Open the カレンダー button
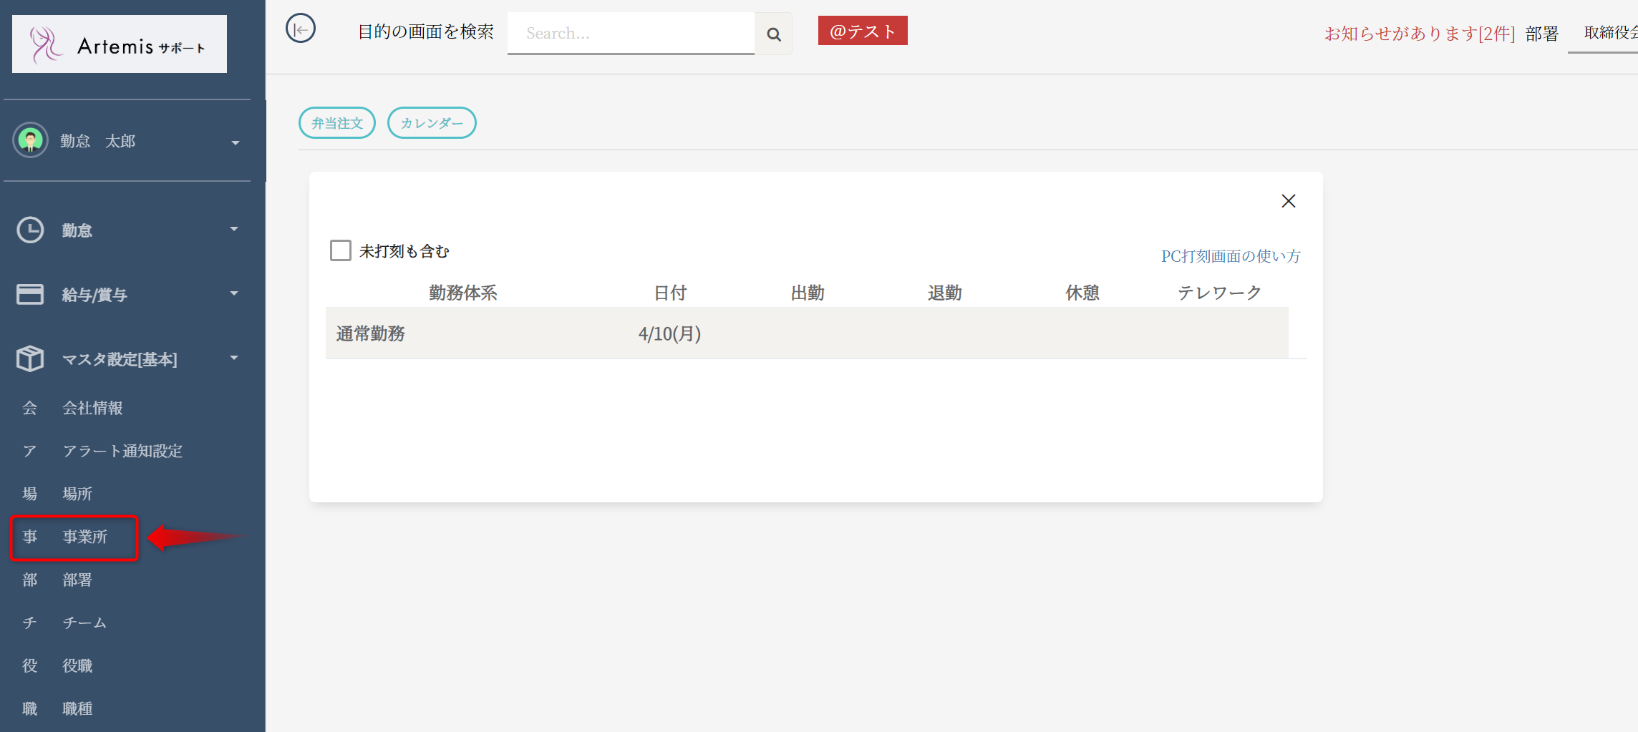The image size is (1638, 732). [x=432, y=123]
